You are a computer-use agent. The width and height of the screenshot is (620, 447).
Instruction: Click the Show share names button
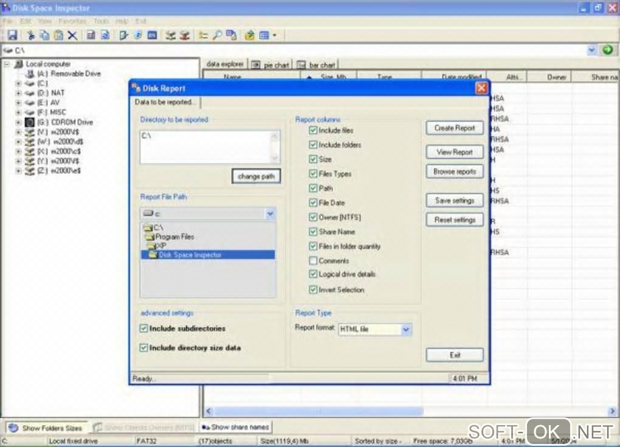(x=236, y=427)
